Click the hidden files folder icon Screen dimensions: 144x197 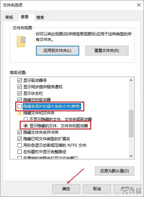point(19,113)
